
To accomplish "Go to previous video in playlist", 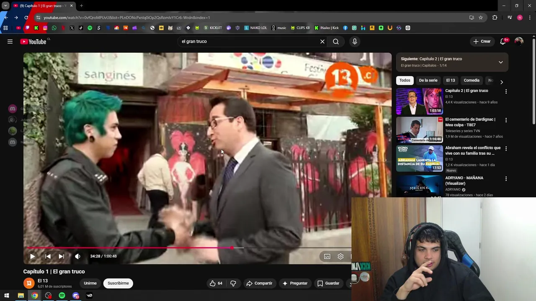I will point(48,256).
